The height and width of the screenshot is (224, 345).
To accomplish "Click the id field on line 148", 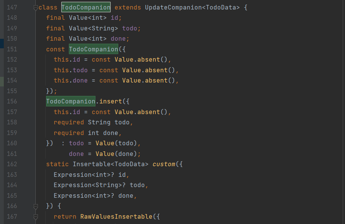I will 114,17.
